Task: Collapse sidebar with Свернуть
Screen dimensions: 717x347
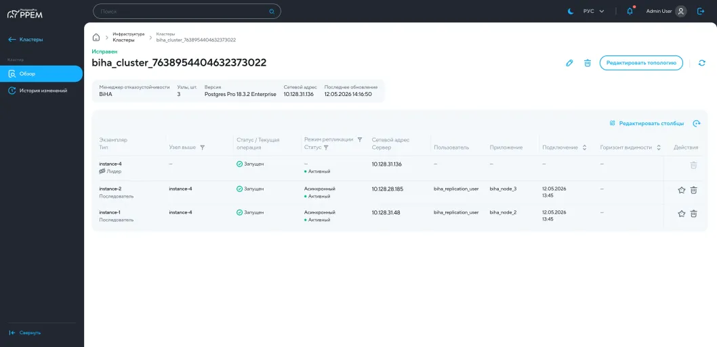Action: (x=25, y=333)
